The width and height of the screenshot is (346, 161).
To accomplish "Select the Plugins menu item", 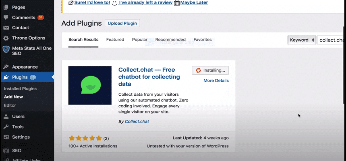I will [20, 77].
